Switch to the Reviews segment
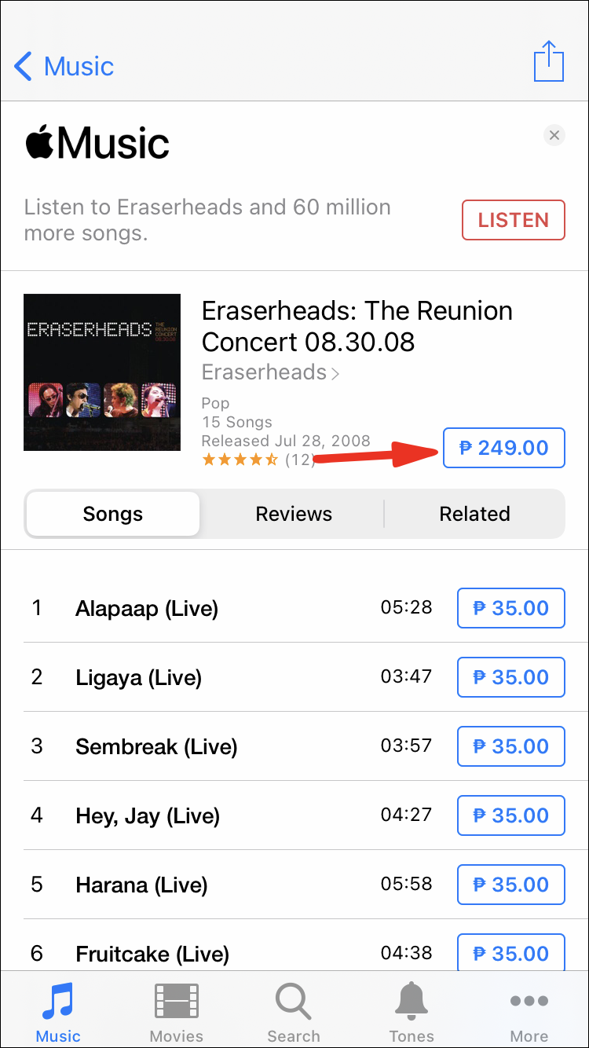The width and height of the screenshot is (589, 1048). click(294, 514)
